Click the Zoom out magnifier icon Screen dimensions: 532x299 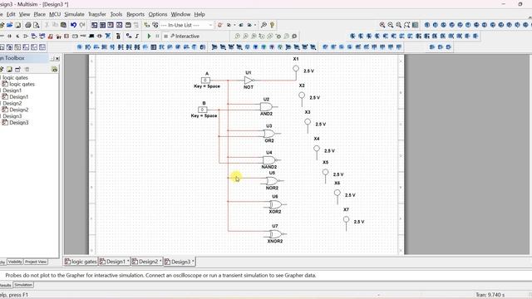(x=390, y=25)
